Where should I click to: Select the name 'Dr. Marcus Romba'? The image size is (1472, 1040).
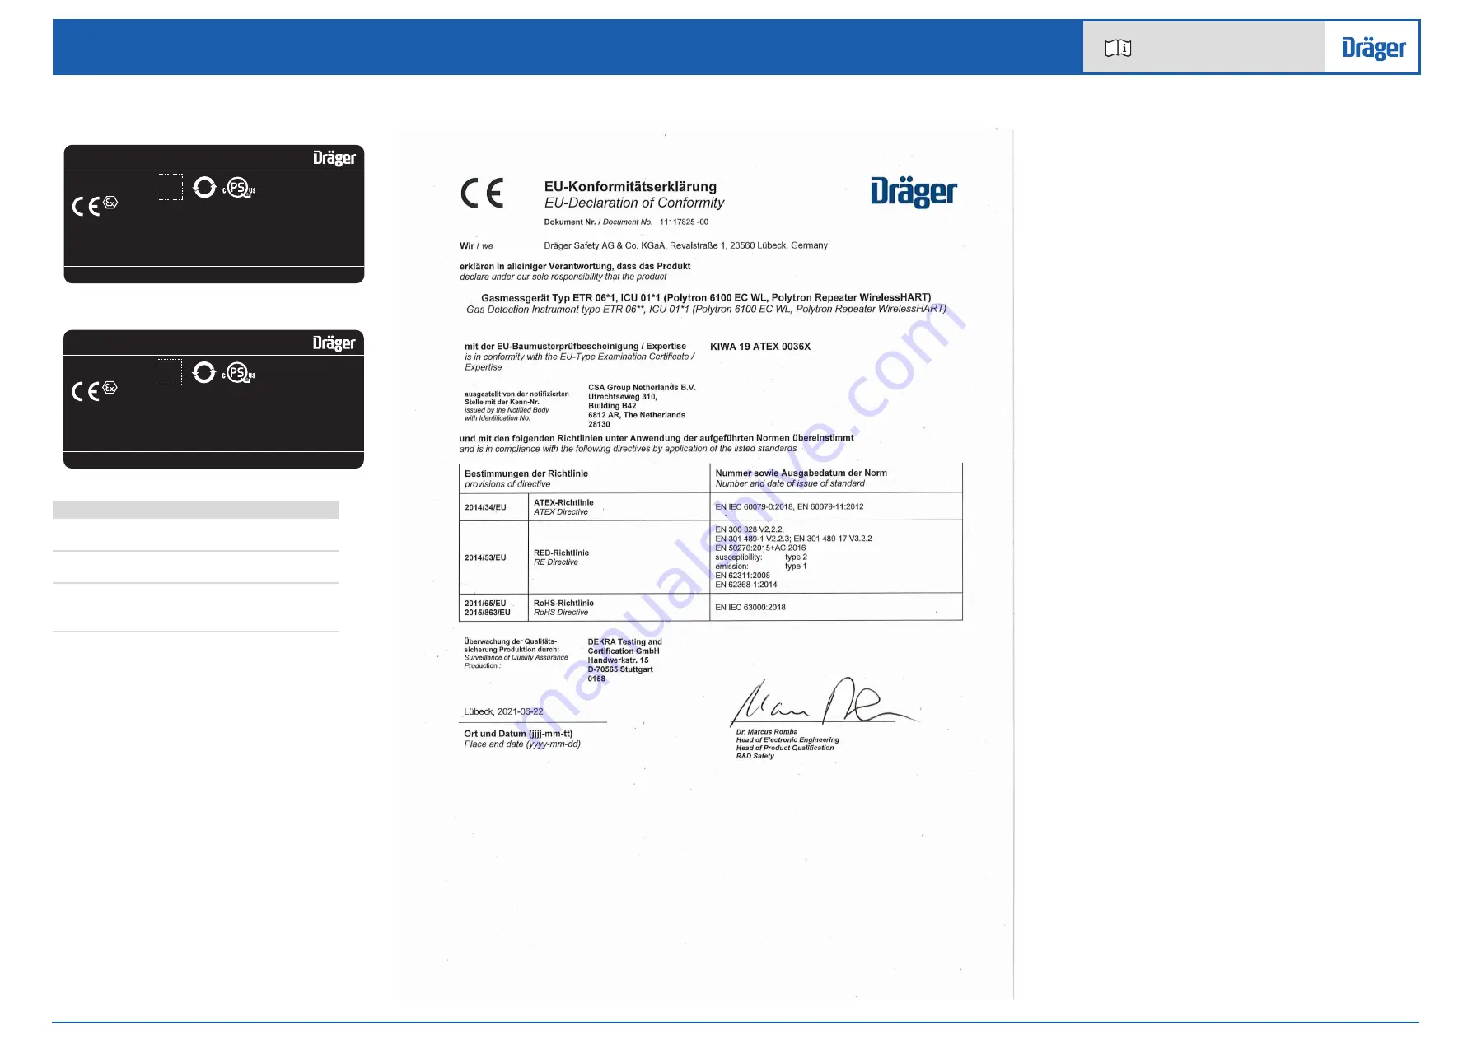pos(767,731)
